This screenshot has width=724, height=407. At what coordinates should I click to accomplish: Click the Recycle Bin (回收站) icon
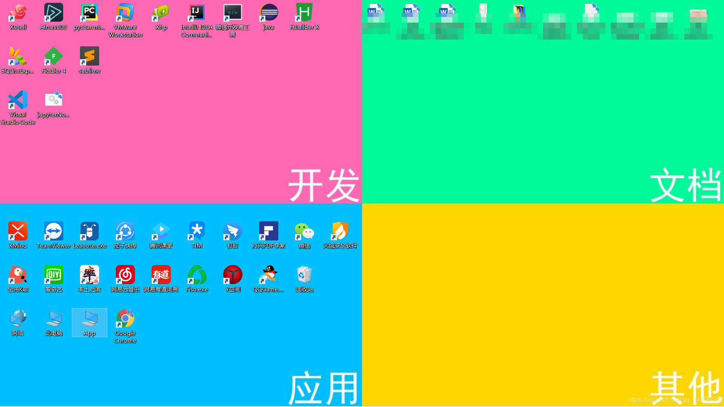(x=304, y=275)
